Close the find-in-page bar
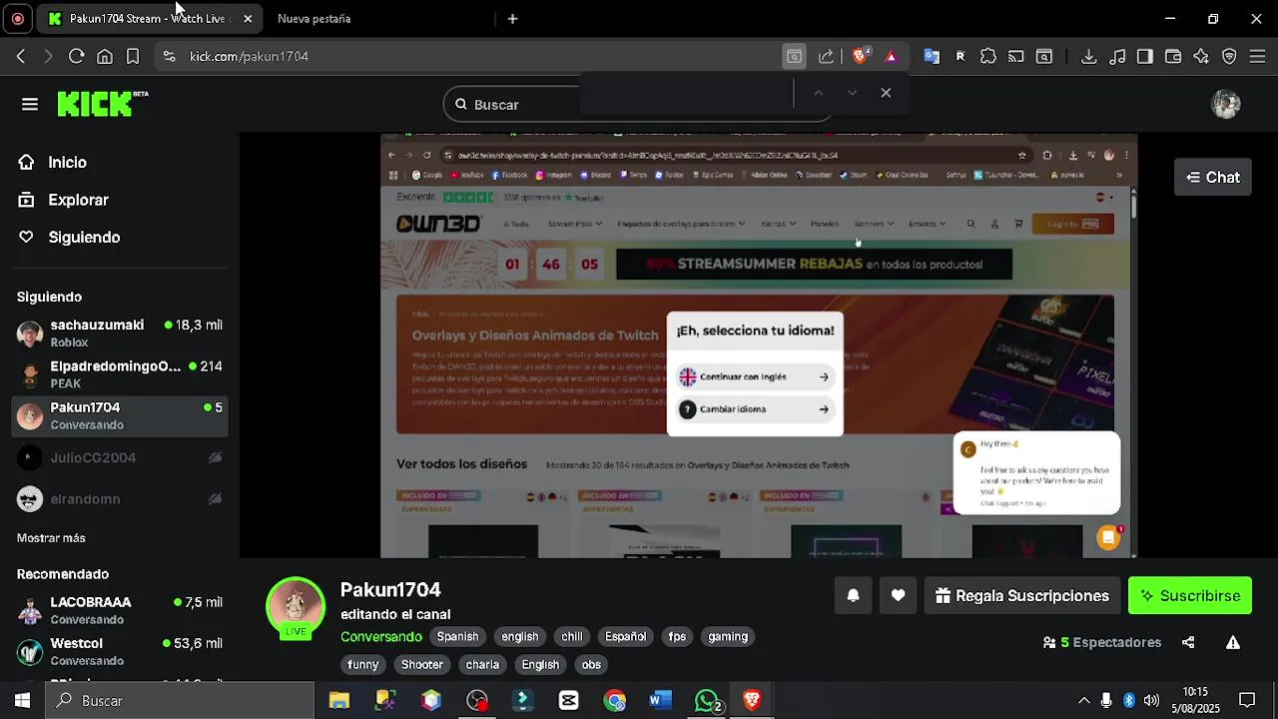The width and height of the screenshot is (1278, 719). pos(886,93)
